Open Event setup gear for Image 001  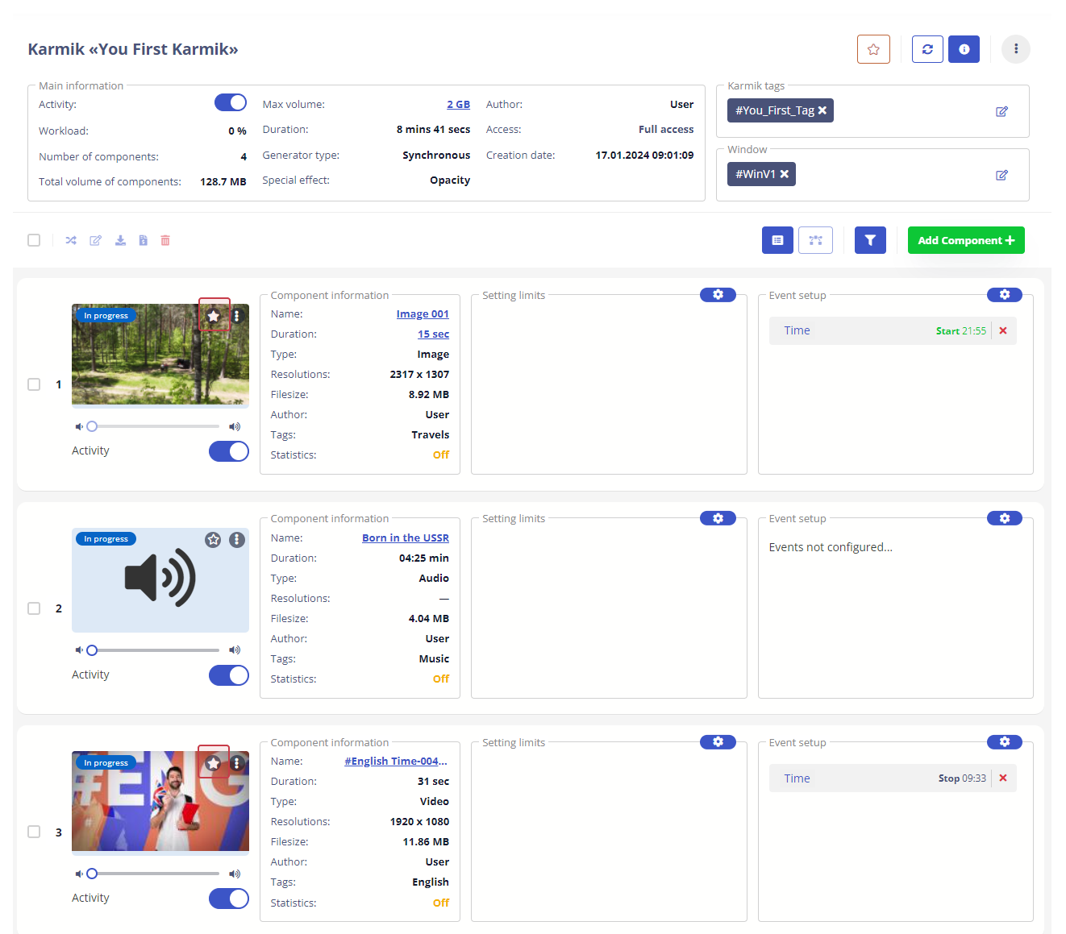click(x=1004, y=295)
